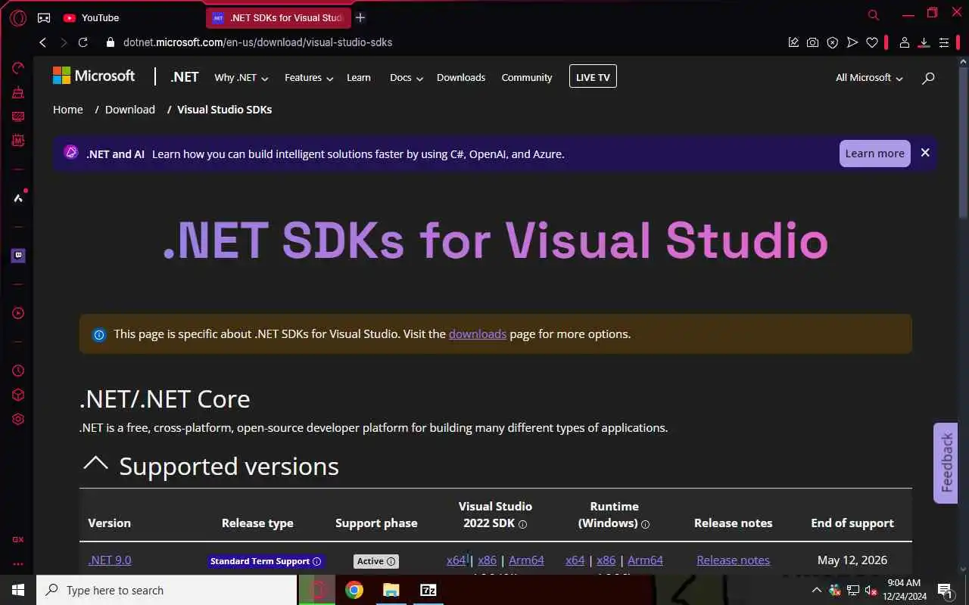Click Learn more on the AI banner

[x=874, y=154]
